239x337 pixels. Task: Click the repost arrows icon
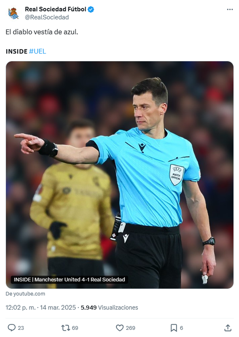point(65,328)
